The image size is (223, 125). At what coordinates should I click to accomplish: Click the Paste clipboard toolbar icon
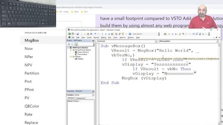88,34
